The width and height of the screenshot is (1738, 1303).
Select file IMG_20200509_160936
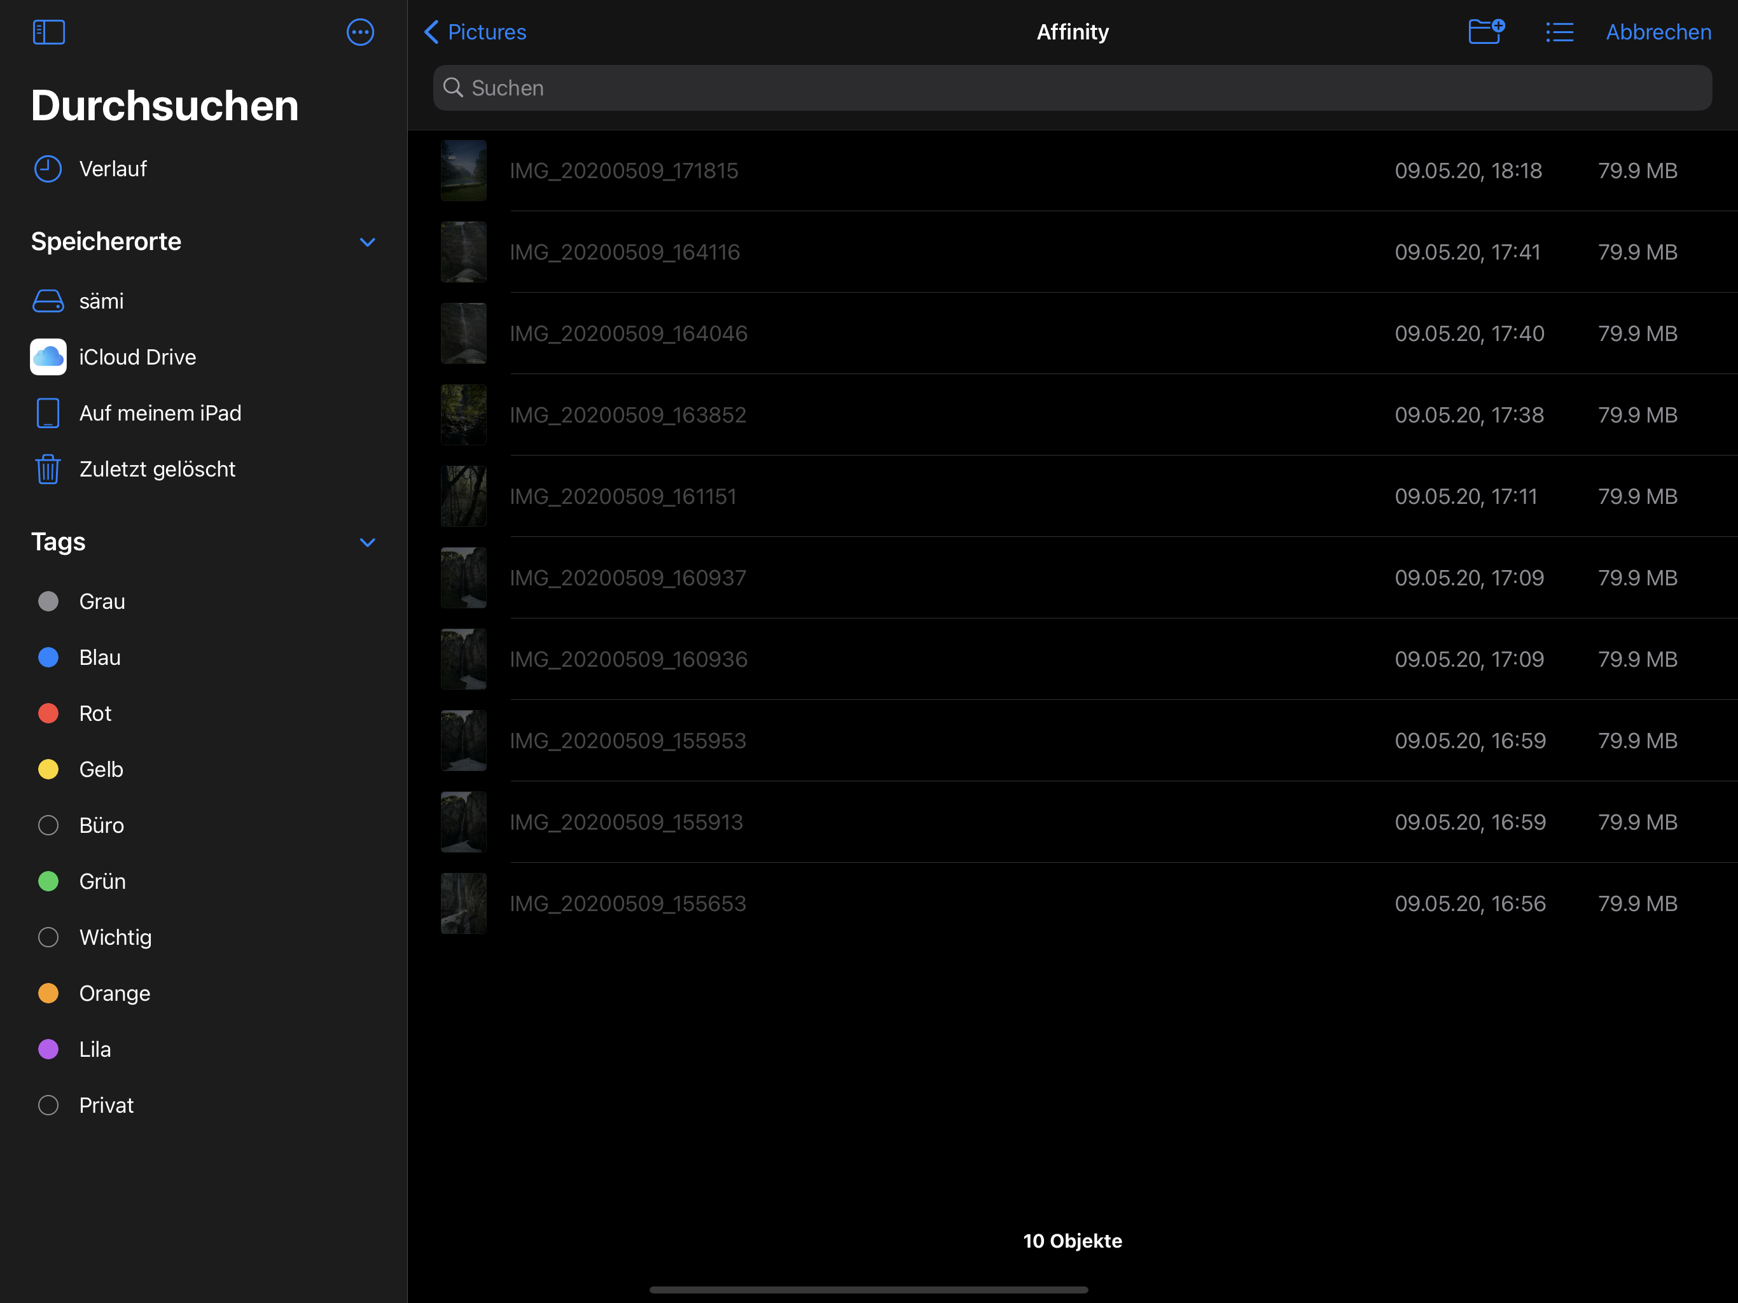coord(1072,659)
